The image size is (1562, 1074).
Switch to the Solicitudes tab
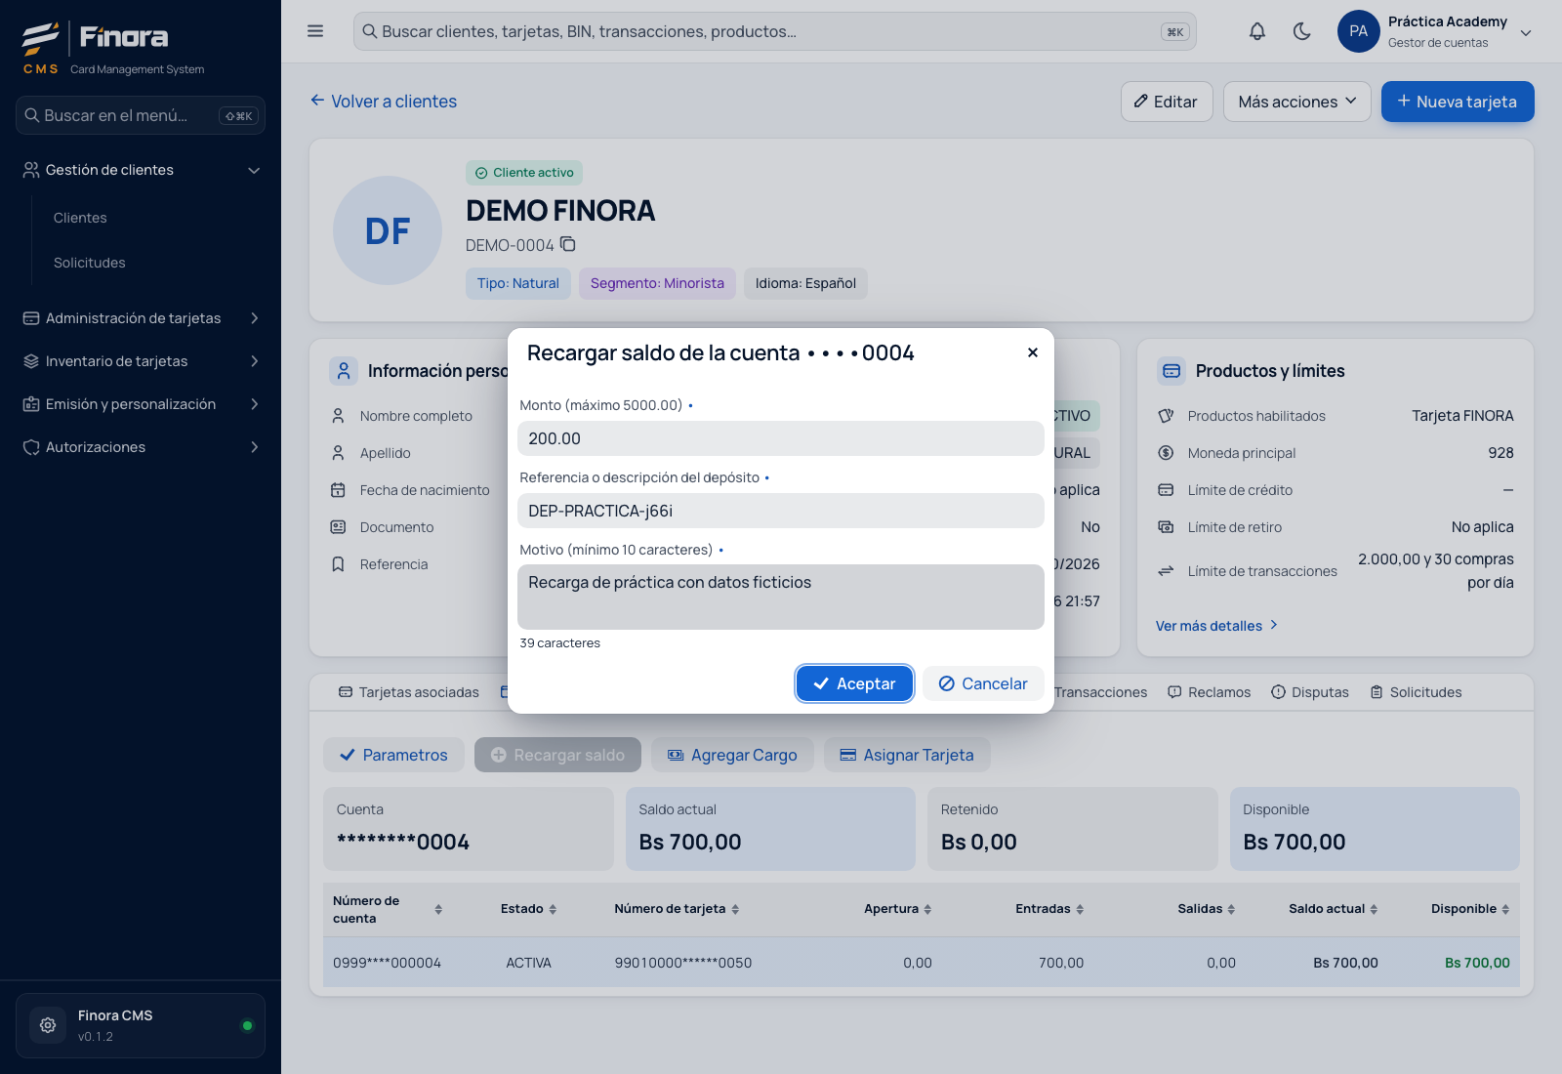[x=1416, y=692]
